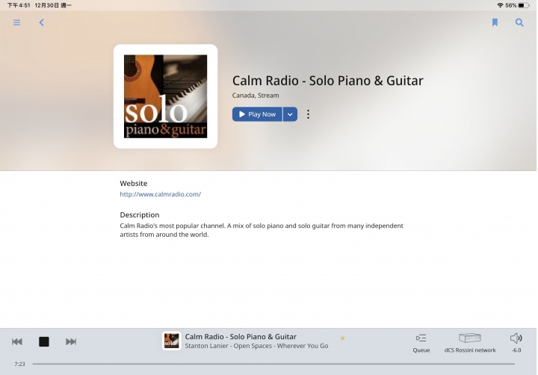Open the calmradio.com website link
538x375 pixels.
pyautogui.click(x=160, y=194)
